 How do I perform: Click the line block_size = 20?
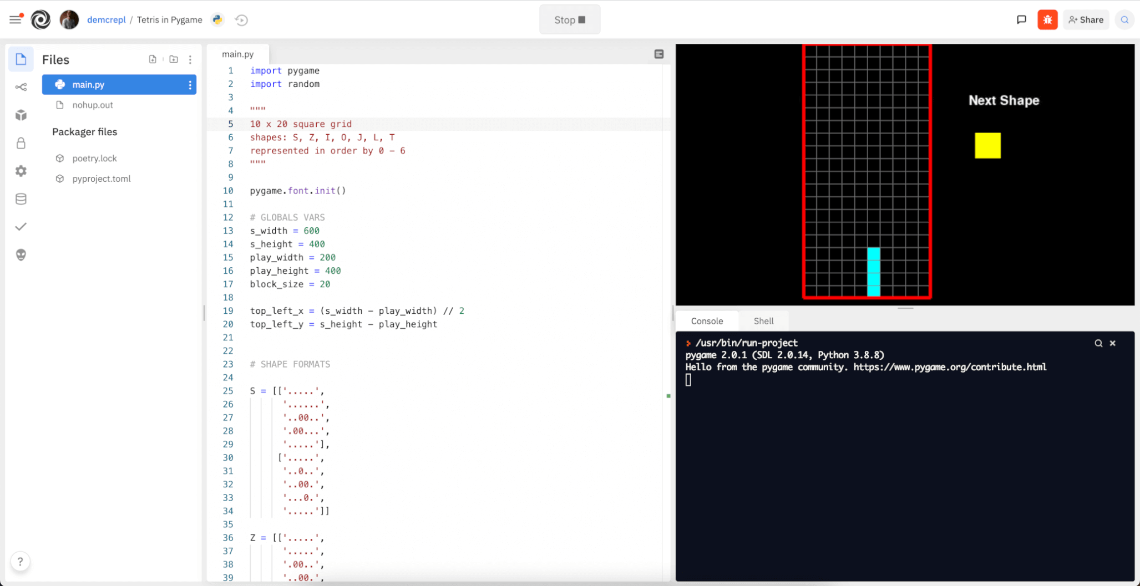click(x=290, y=284)
